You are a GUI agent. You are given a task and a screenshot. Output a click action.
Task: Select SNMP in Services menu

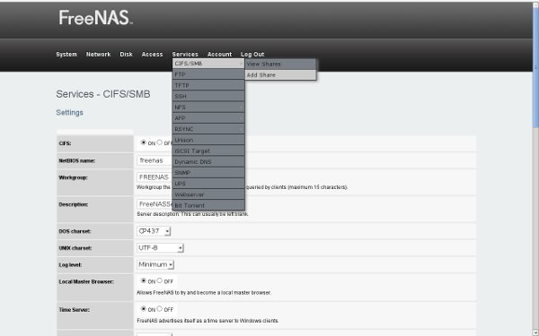coord(208,173)
